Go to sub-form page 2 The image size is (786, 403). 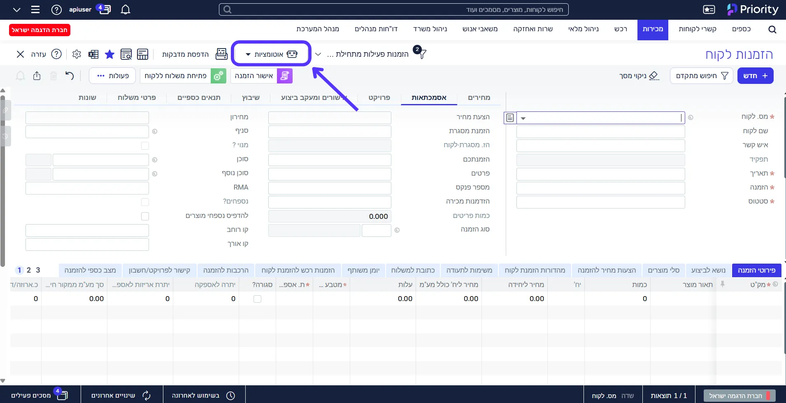(29, 270)
